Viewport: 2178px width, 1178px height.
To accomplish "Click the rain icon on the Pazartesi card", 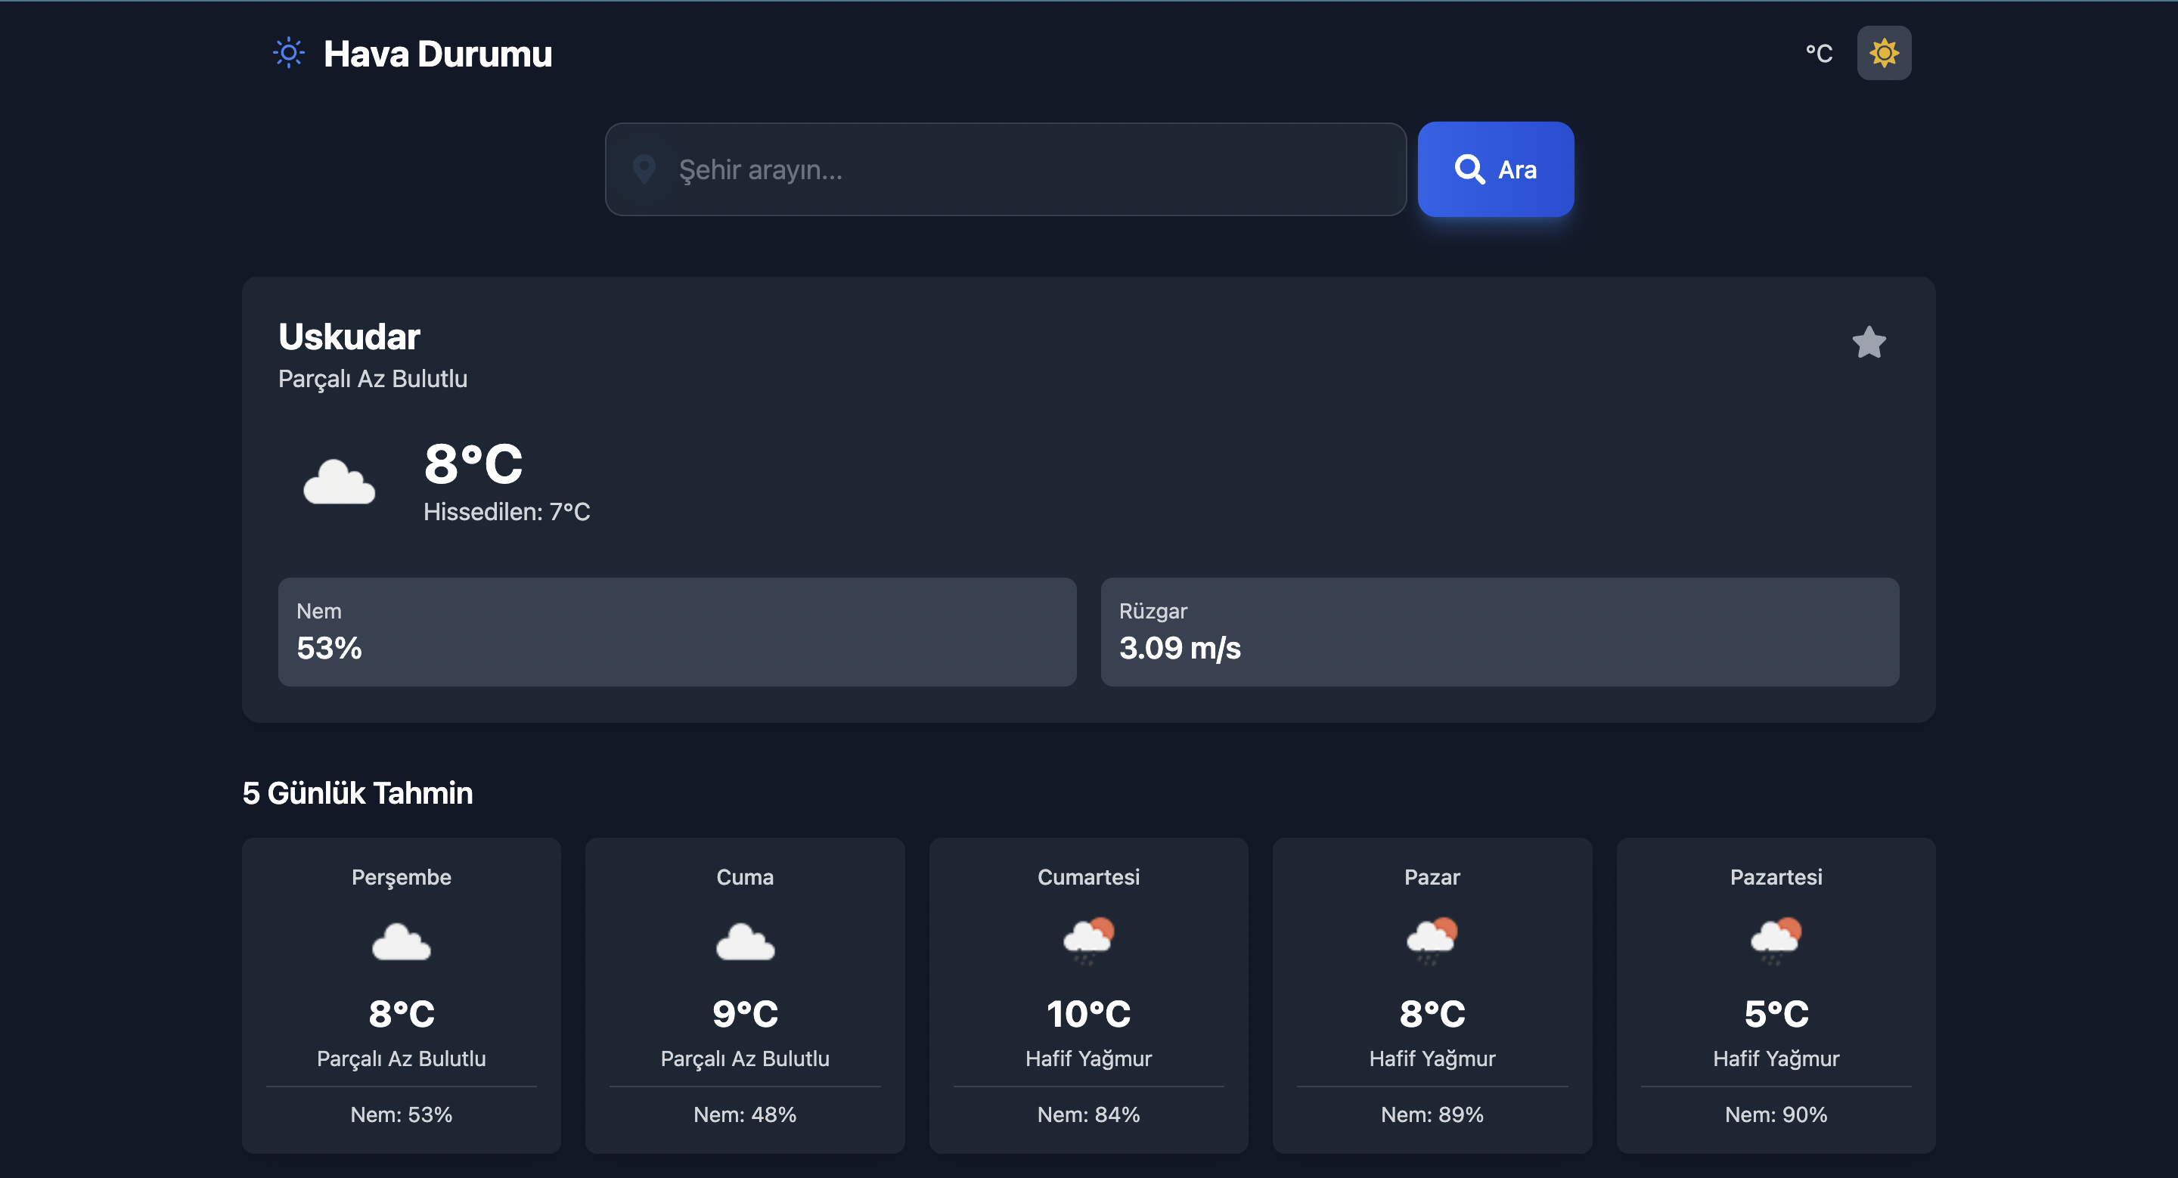I will [x=1776, y=941].
